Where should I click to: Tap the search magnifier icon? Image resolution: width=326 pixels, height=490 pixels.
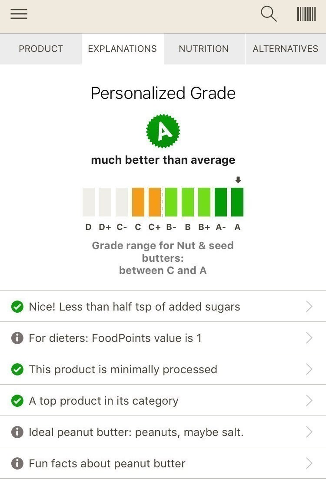pos(269,14)
